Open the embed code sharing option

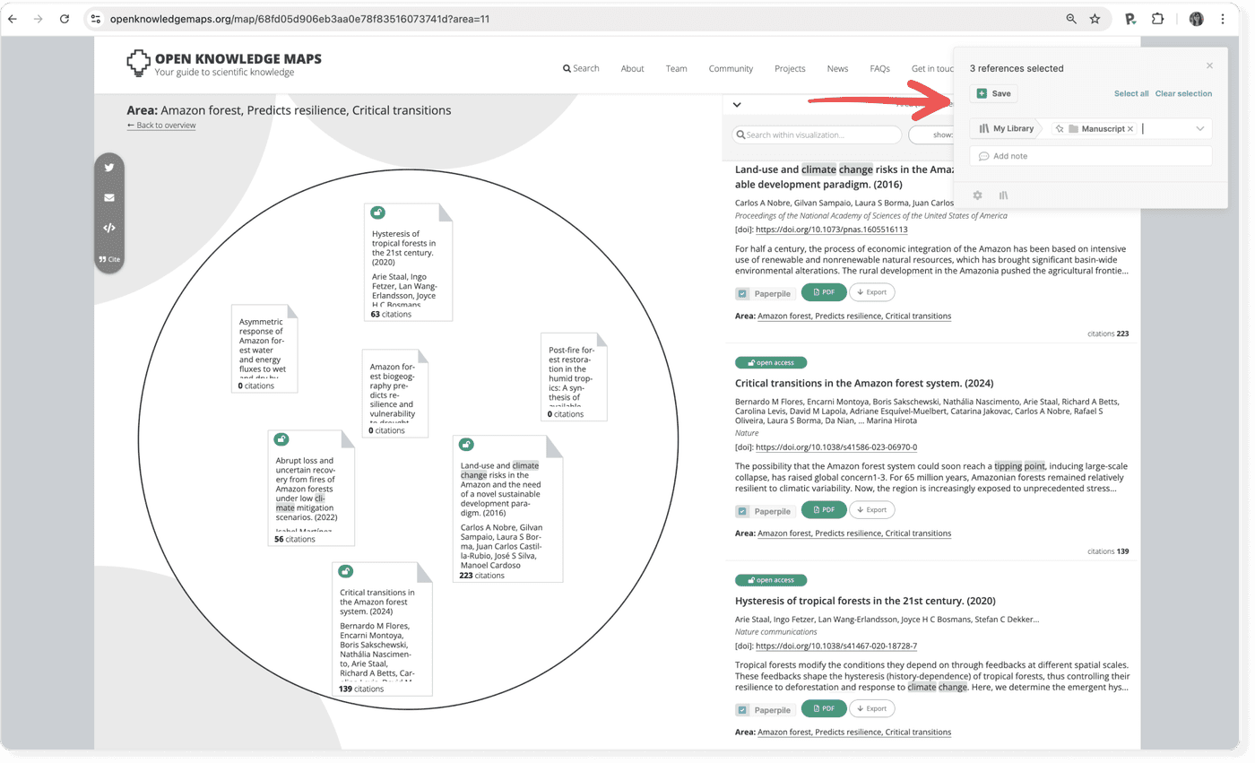point(108,228)
